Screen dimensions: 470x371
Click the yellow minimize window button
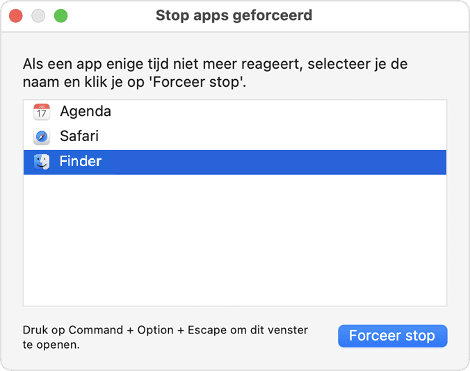38,15
